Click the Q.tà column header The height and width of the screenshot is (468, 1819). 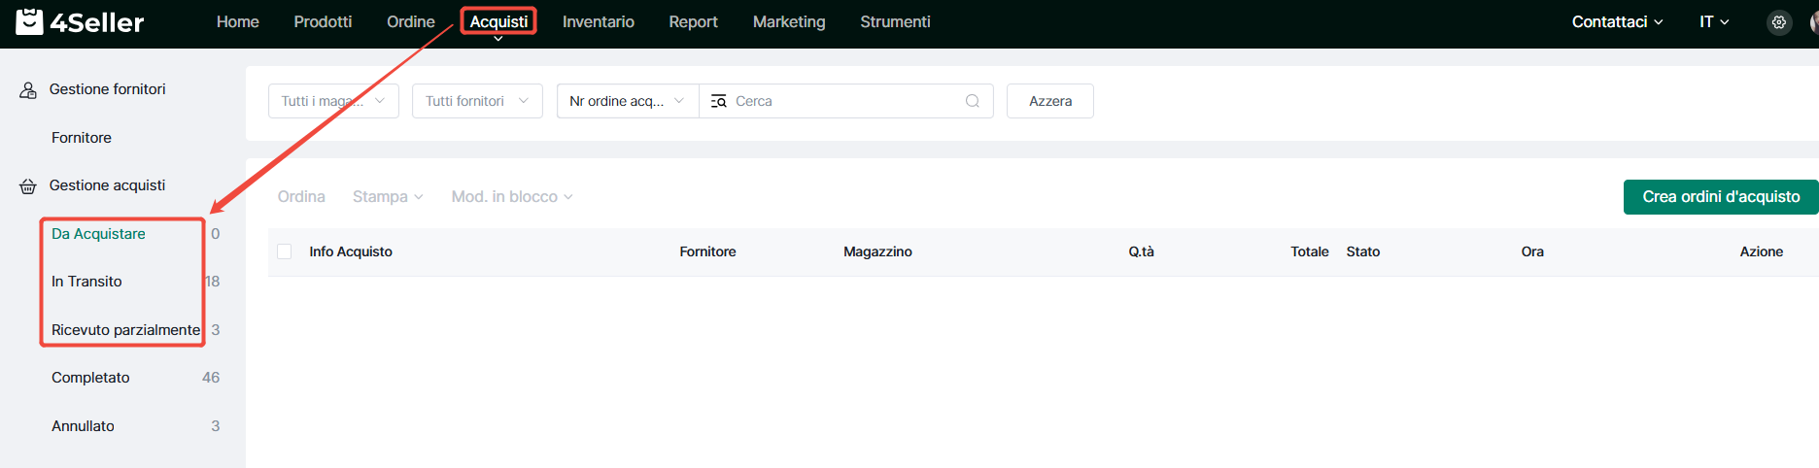pos(1141,251)
